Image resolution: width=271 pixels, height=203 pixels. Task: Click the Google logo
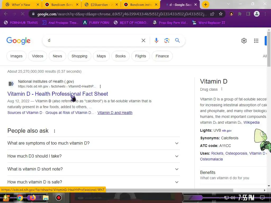point(18,41)
